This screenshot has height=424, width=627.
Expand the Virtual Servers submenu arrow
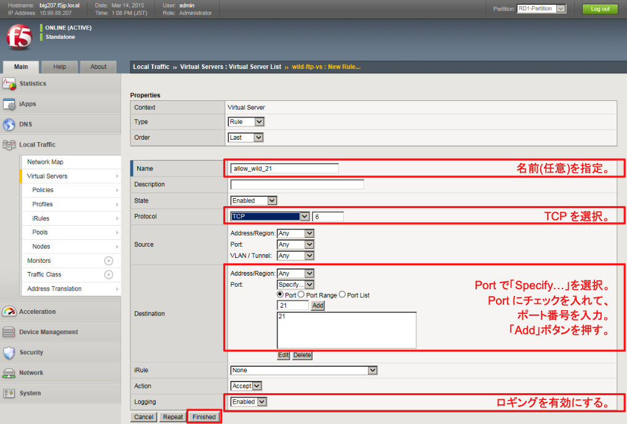[x=117, y=176]
